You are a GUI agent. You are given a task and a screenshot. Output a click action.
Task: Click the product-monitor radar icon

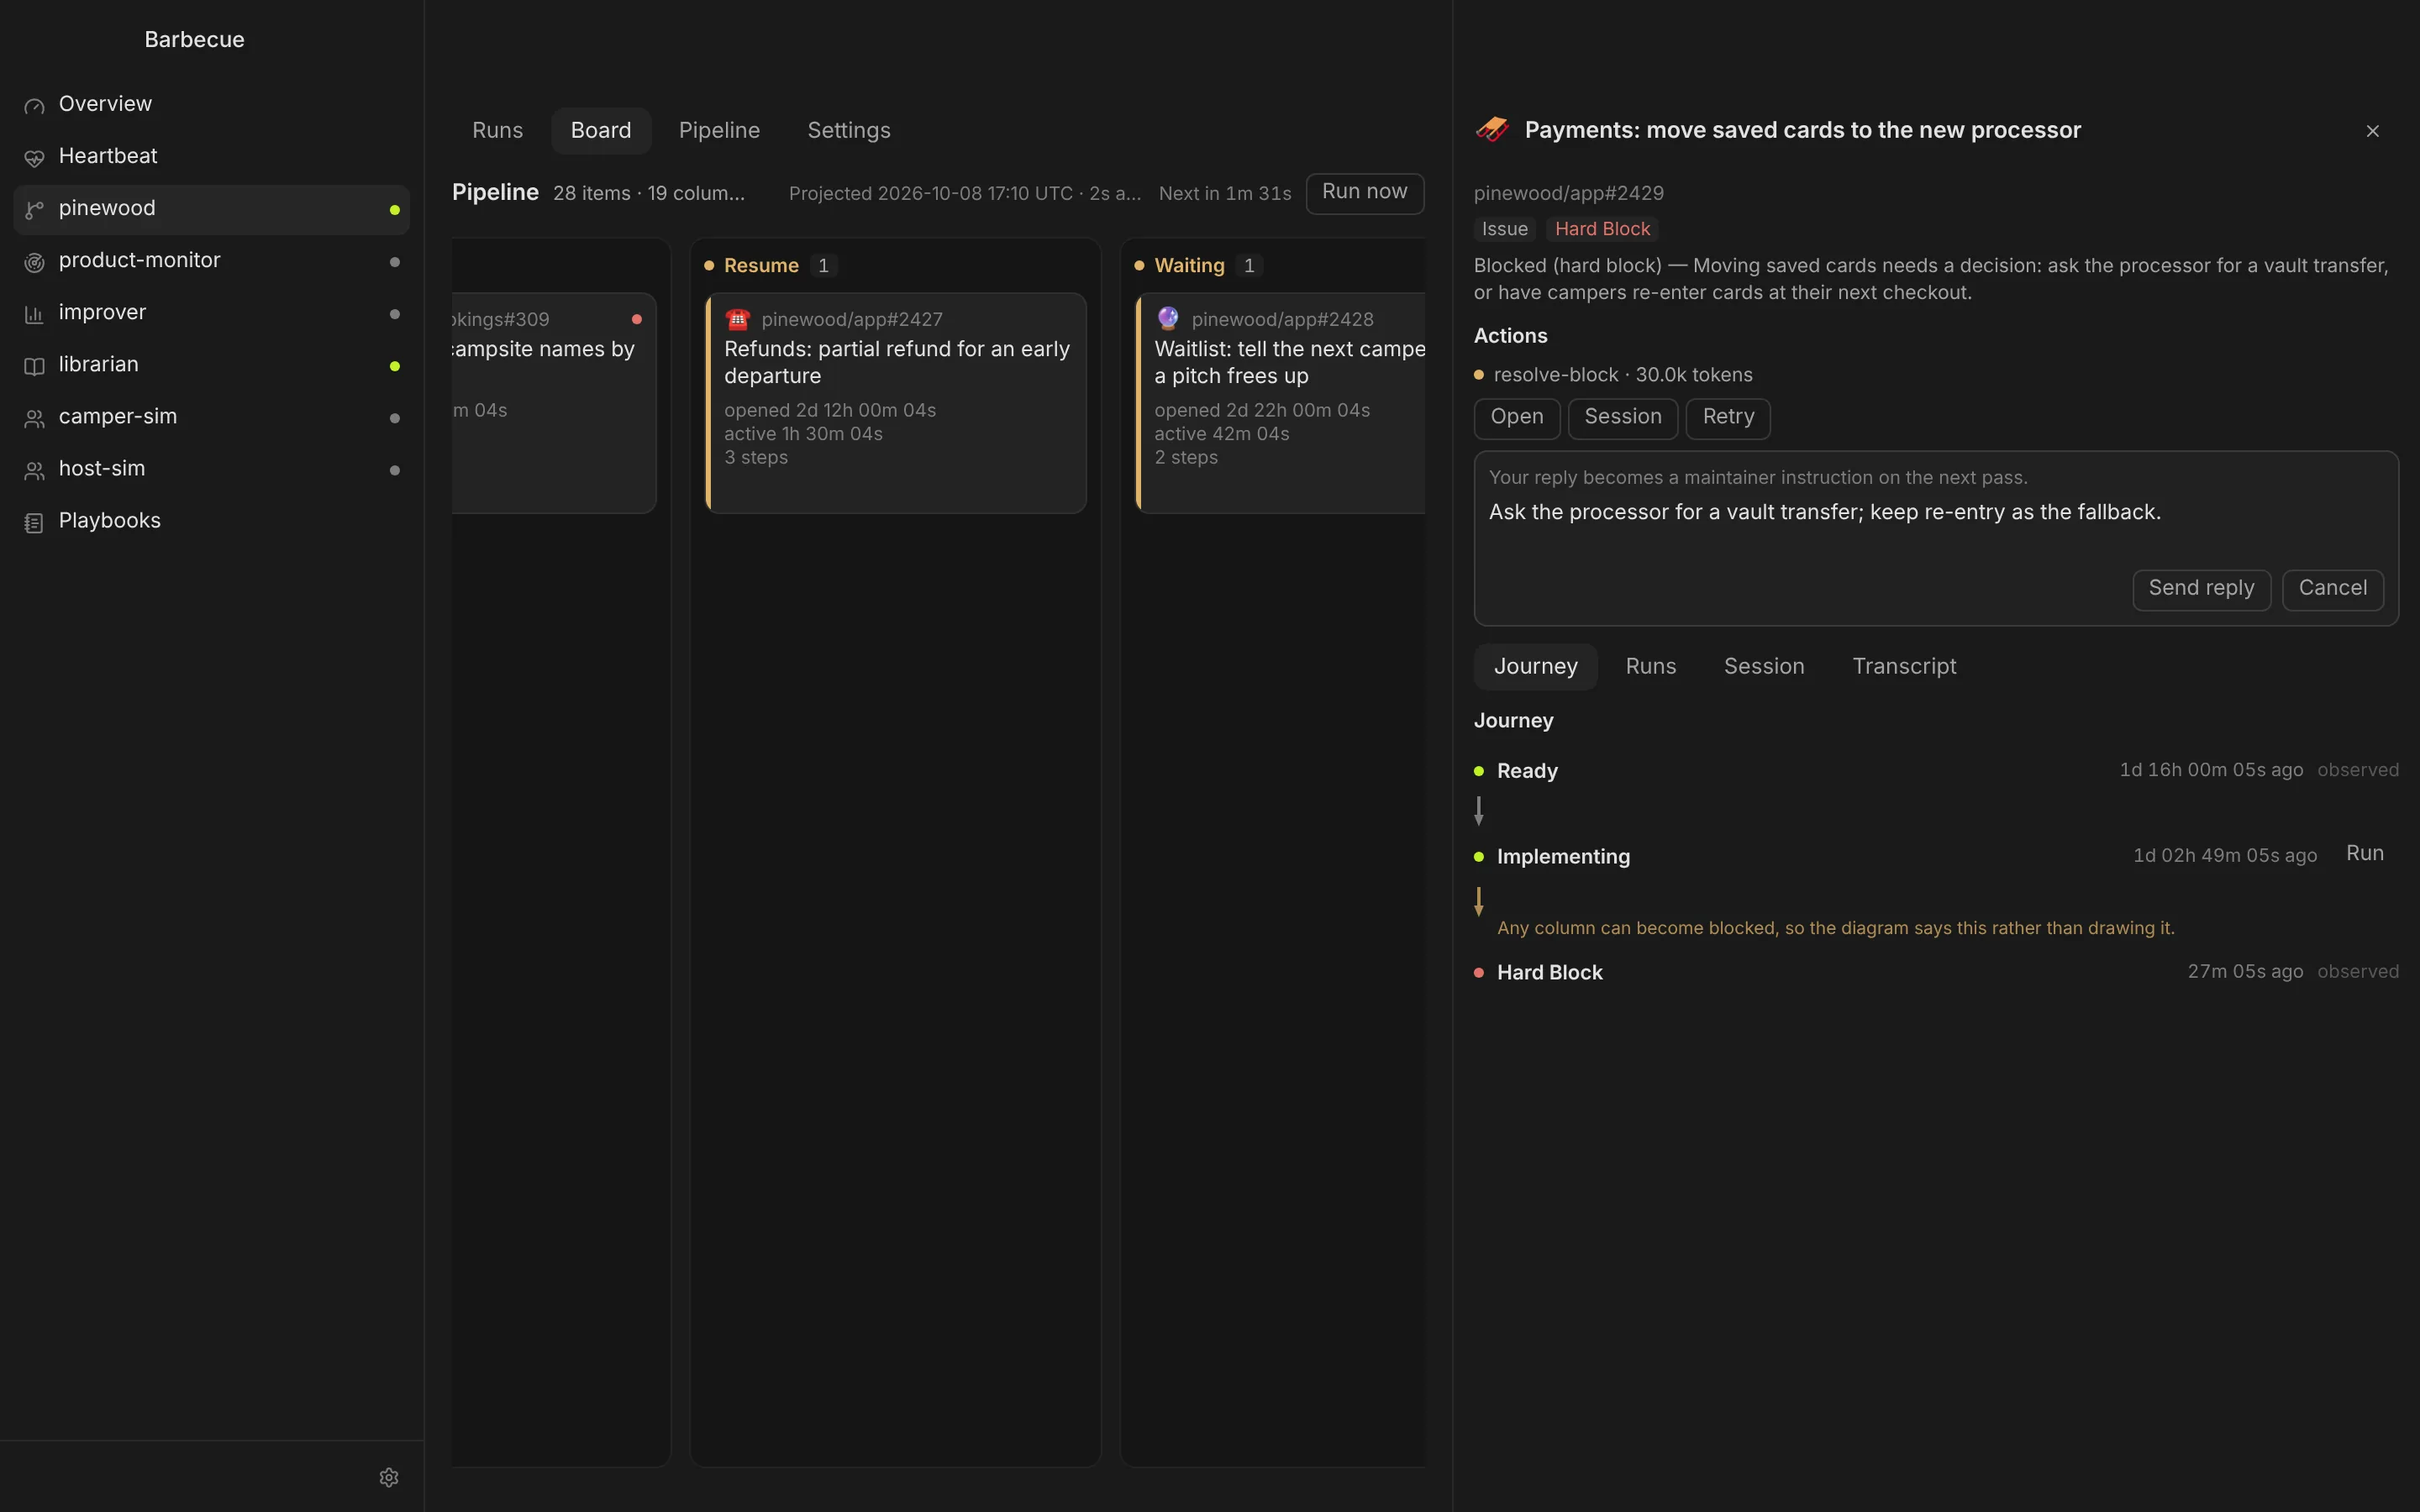34,262
